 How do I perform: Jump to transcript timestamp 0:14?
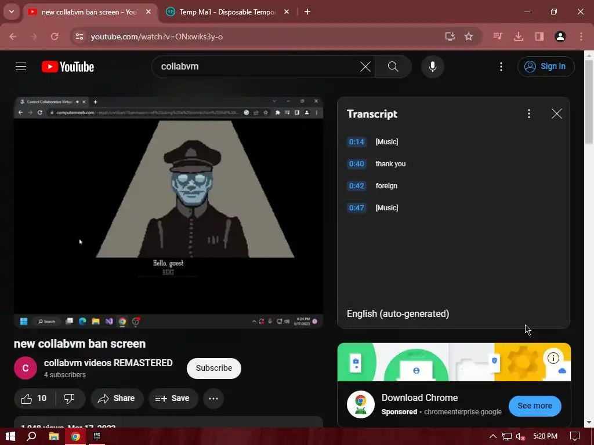point(356,141)
